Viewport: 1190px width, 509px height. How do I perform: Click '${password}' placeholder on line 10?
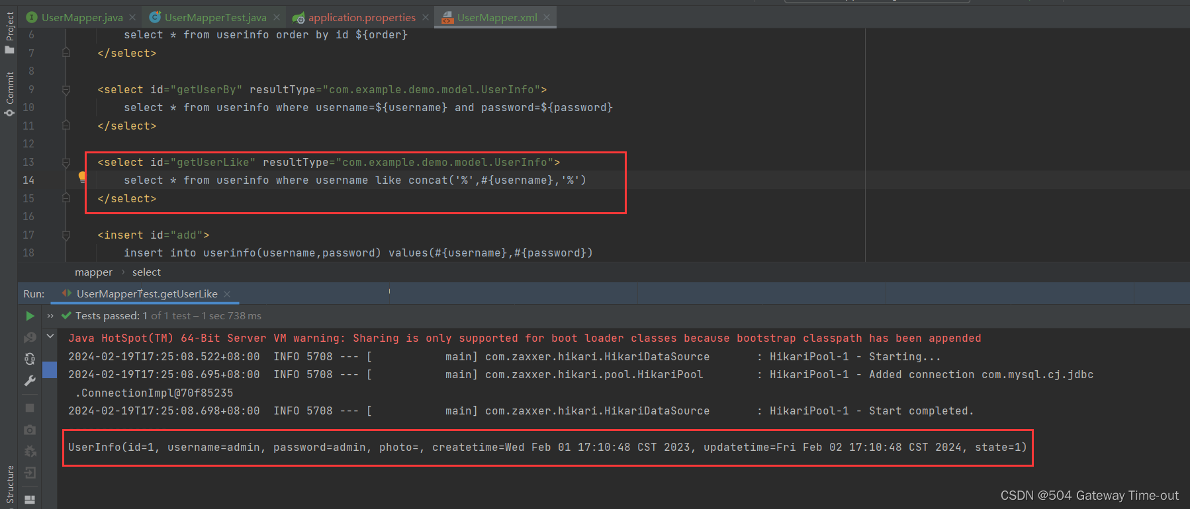(x=576, y=107)
